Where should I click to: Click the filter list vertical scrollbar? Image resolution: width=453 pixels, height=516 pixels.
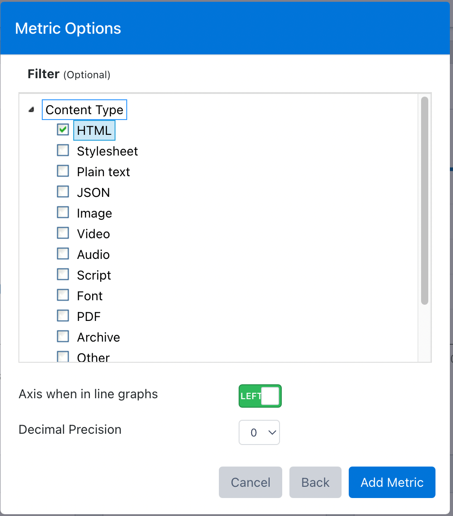424,201
